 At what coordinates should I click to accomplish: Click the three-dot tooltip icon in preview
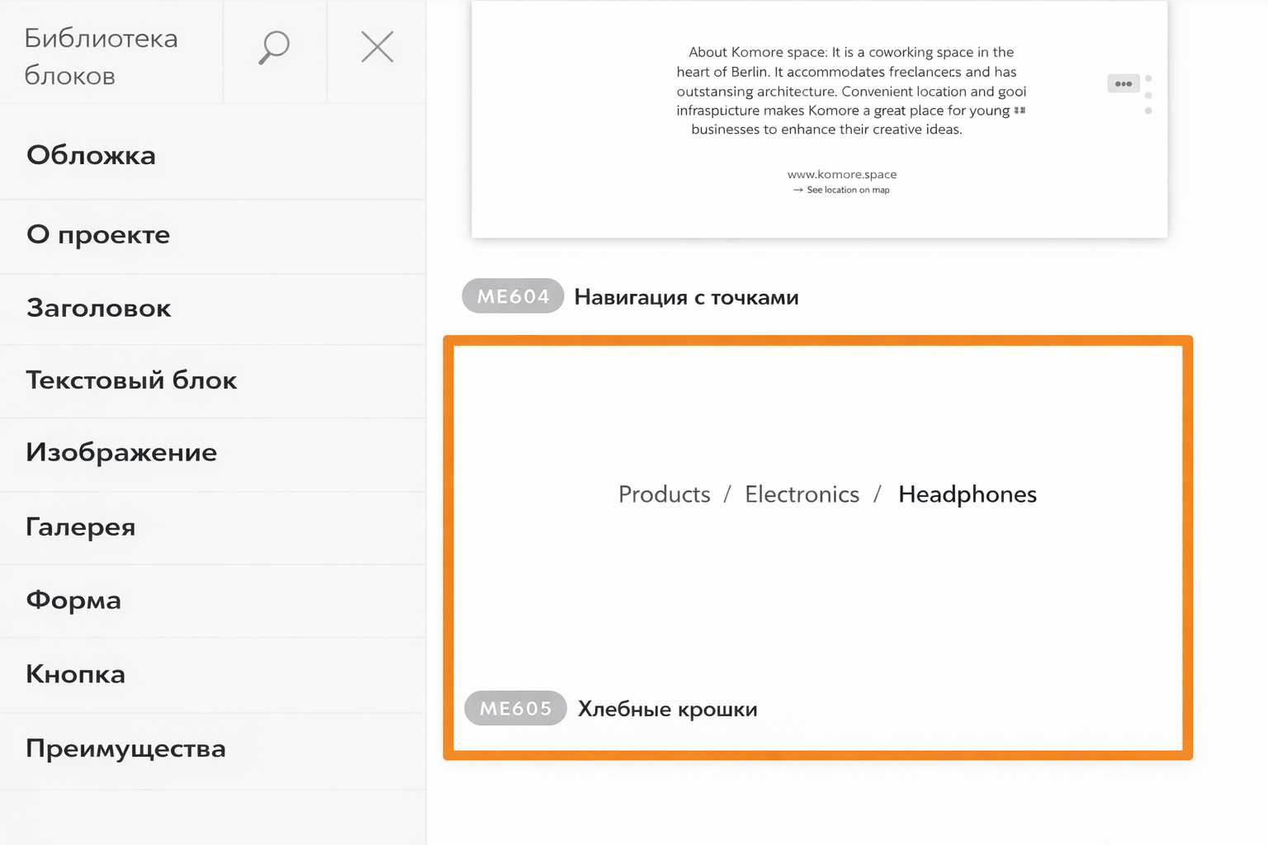click(1124, 83)
